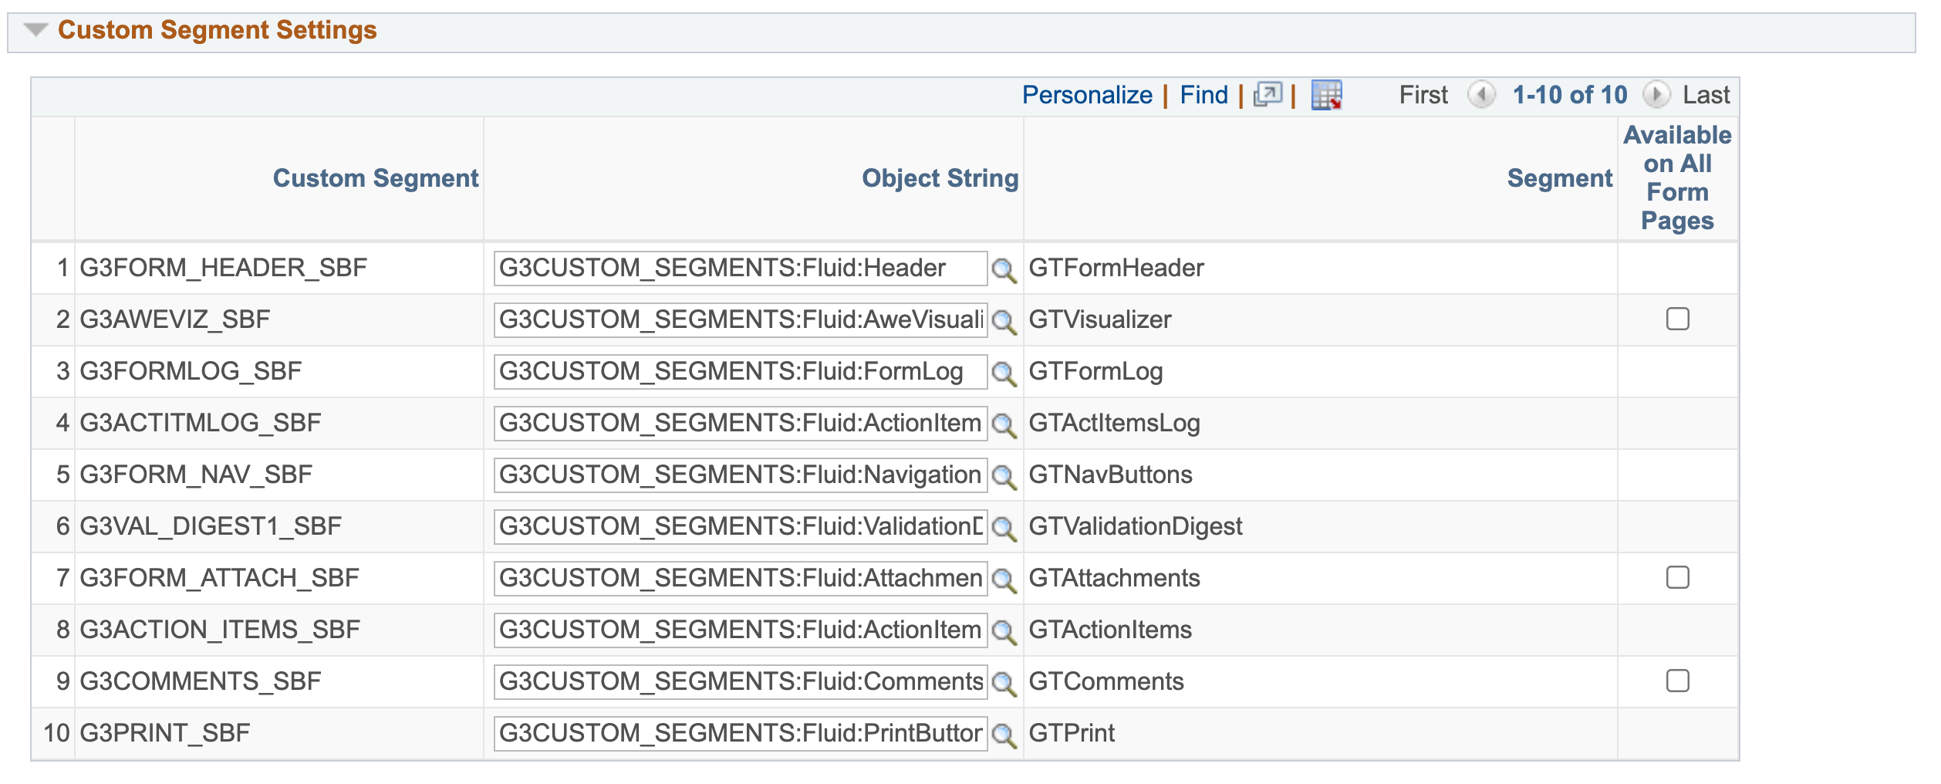Show next row arrow button
Screen dimensions: 1941x784
pyautogui.click(x=1656, y=95)
